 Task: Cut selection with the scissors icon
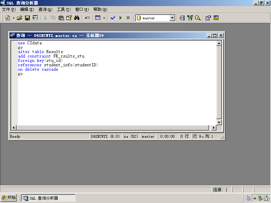tap(45, 18)
